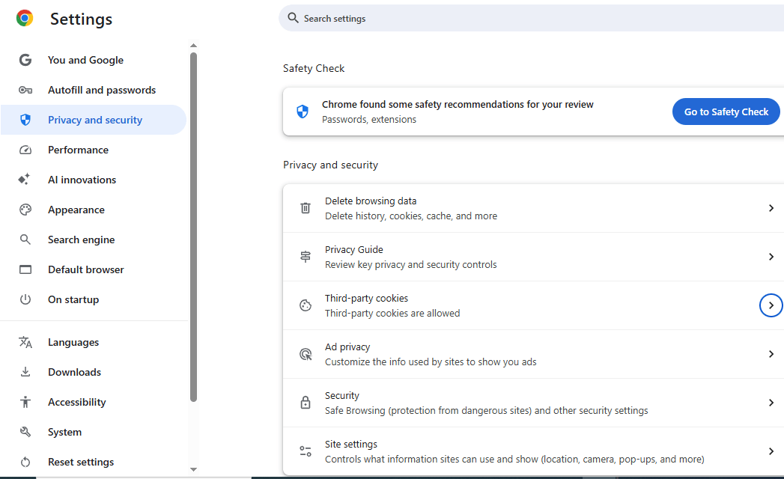Expand the Third-party cookies row chevron

[x=771, y=305]
